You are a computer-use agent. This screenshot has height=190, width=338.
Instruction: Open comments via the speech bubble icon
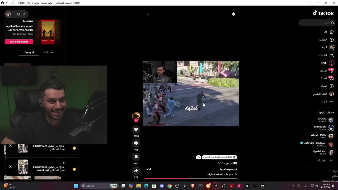[x=136, y=143]
